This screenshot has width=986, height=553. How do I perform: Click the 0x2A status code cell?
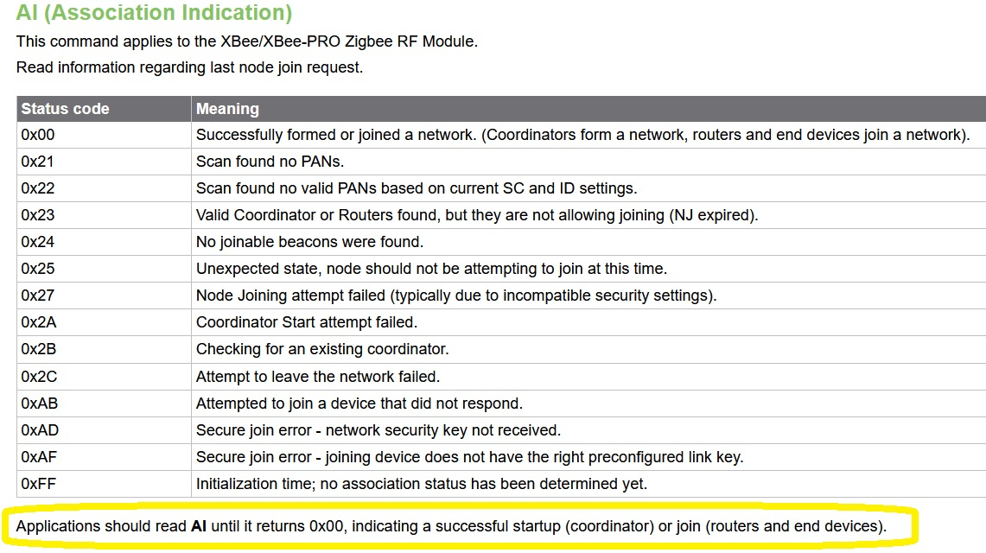104,322
